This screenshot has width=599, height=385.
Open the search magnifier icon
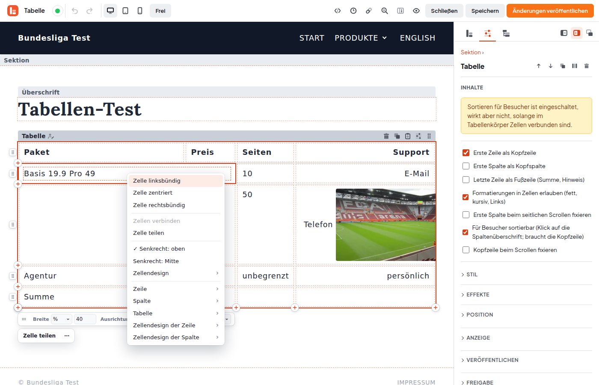coord(385,11)
